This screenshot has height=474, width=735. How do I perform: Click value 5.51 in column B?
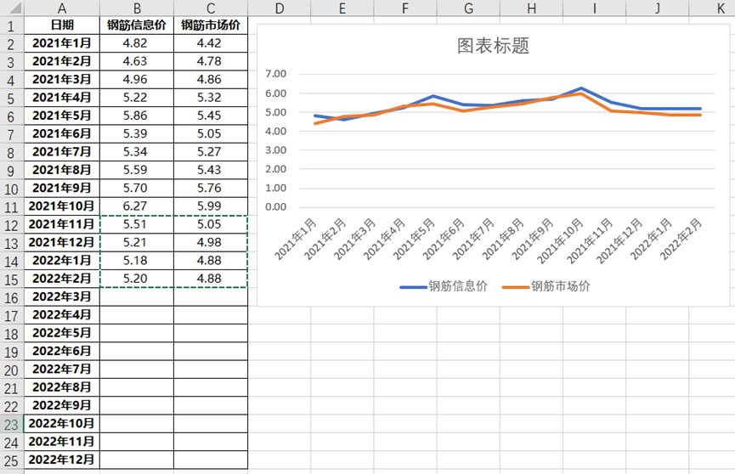(x=137, y=224)
